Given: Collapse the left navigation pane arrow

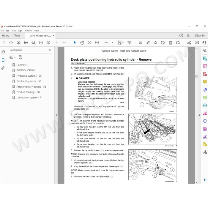Looking at the screenshot, I should 56,115.
